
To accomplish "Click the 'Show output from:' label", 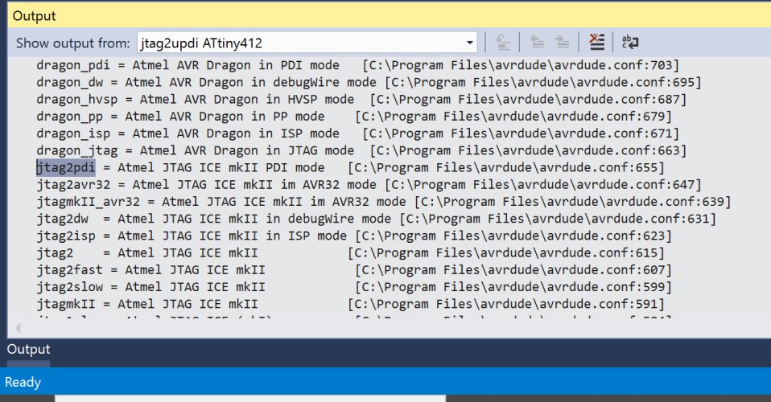I will click(72, 43).
